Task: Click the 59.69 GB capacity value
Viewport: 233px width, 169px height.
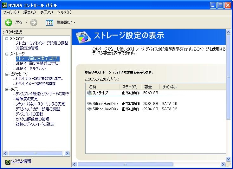Action: 151,93
